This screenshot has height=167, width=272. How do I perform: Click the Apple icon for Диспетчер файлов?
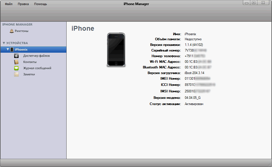pyautogui.click(x=16, y=56)
